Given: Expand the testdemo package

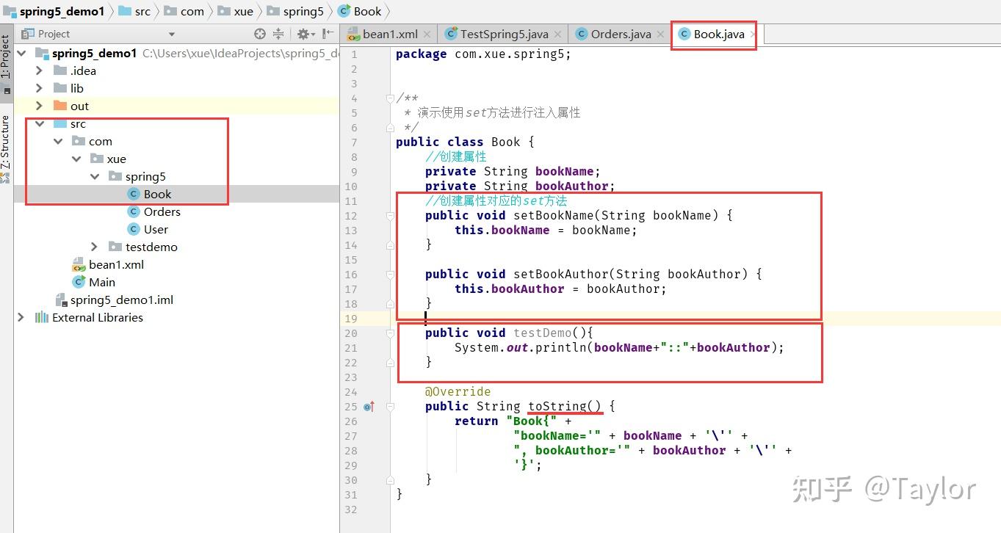Looking at the screenshot, I should (x=95, y=247).
